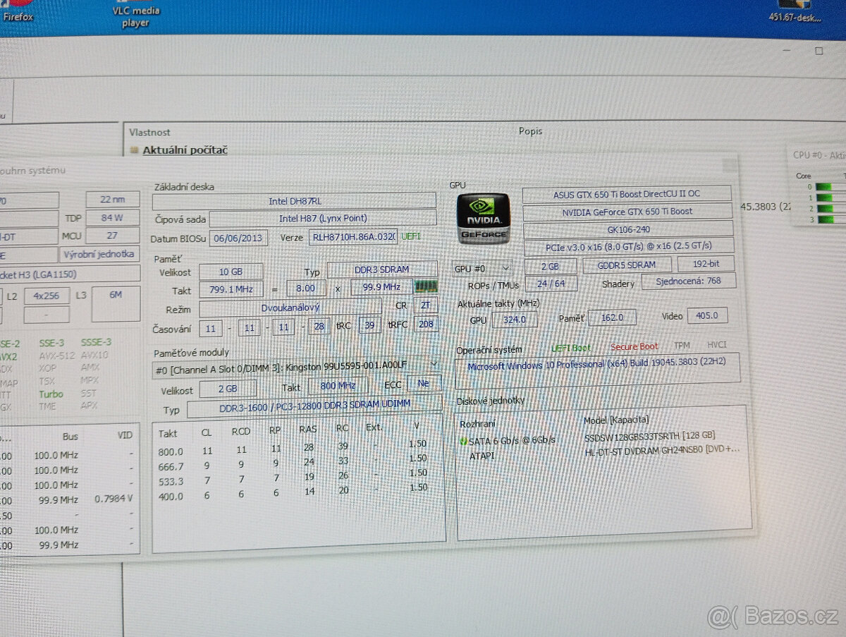
Task: Click the green memory module icon
Action: click(425, 286)
